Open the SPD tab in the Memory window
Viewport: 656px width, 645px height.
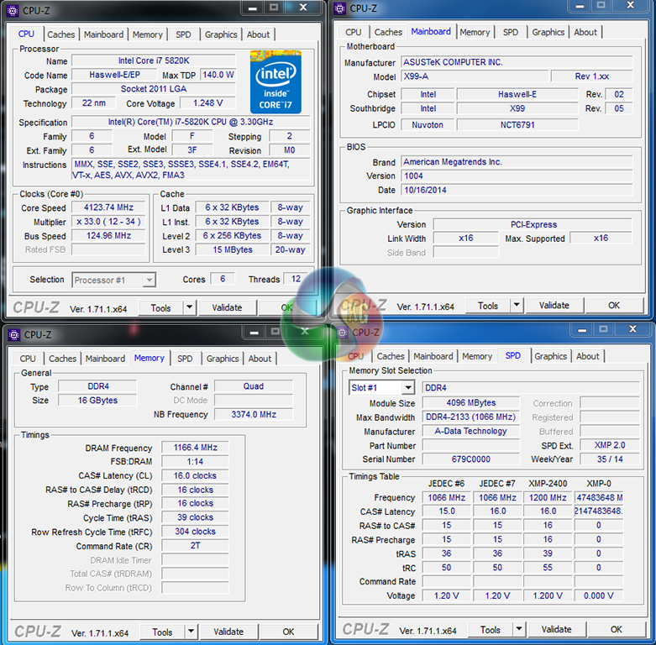pyautogui.click(x=185, y=359)
